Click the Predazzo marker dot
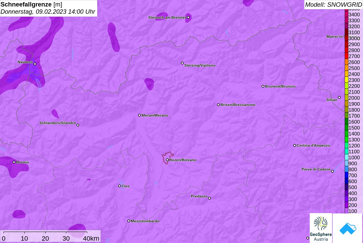 tap(210, 198)
